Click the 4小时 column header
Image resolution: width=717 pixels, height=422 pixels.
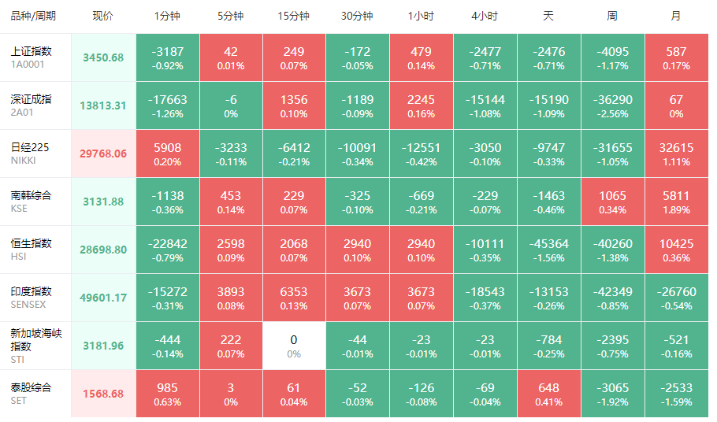(x=485, y=17)
